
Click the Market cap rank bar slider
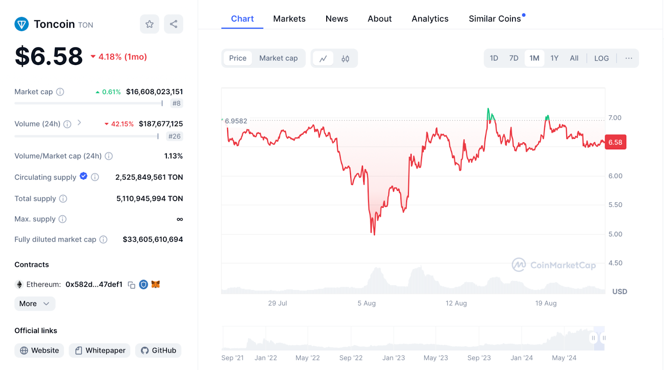point(88,103)
